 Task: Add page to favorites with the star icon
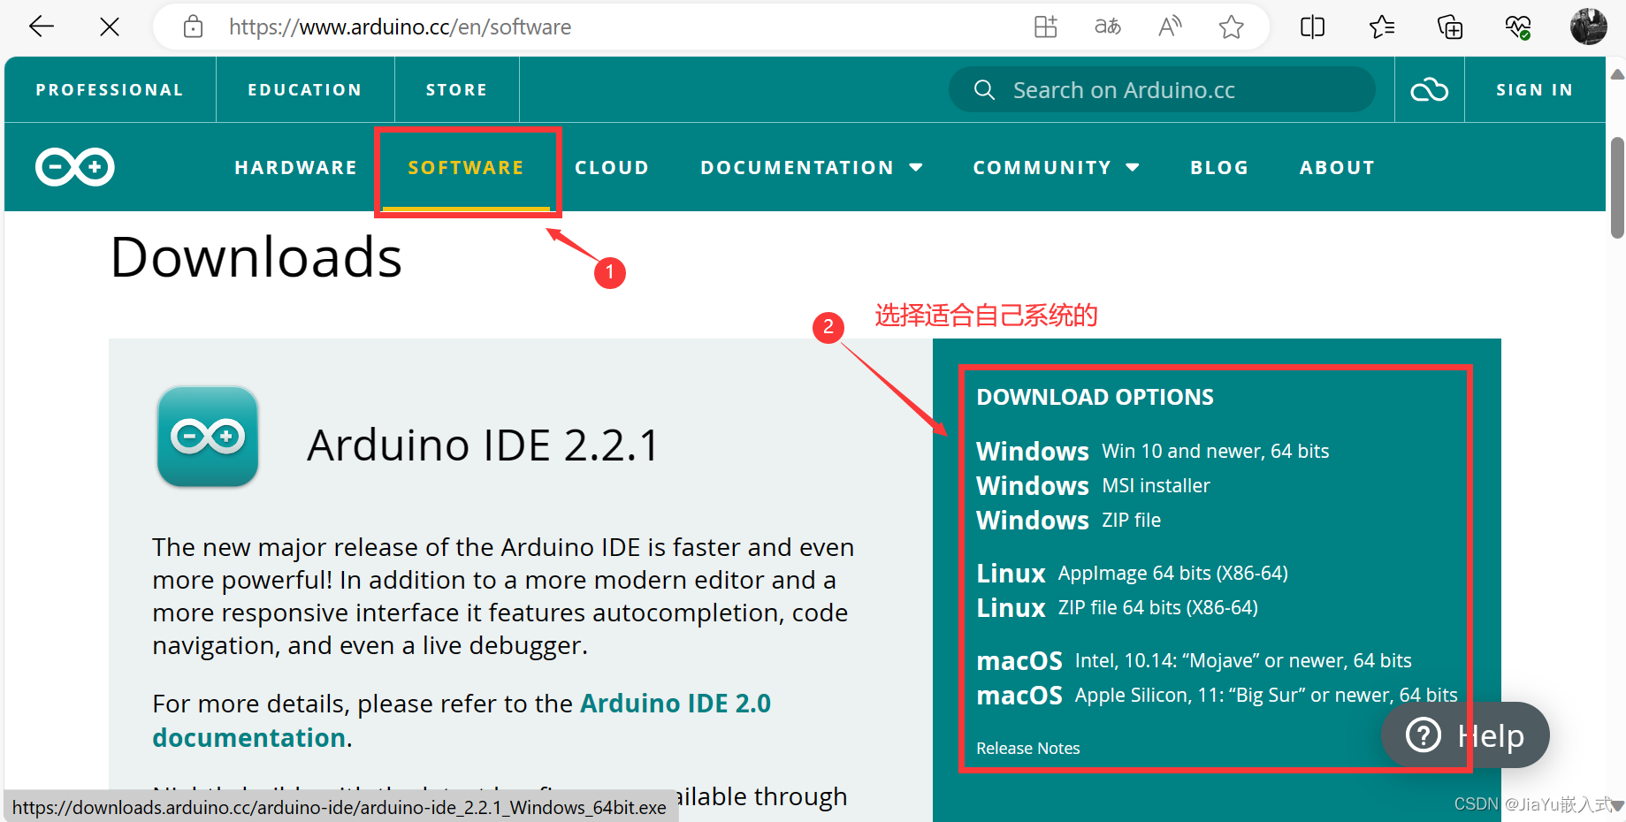tap(1231, 27)
